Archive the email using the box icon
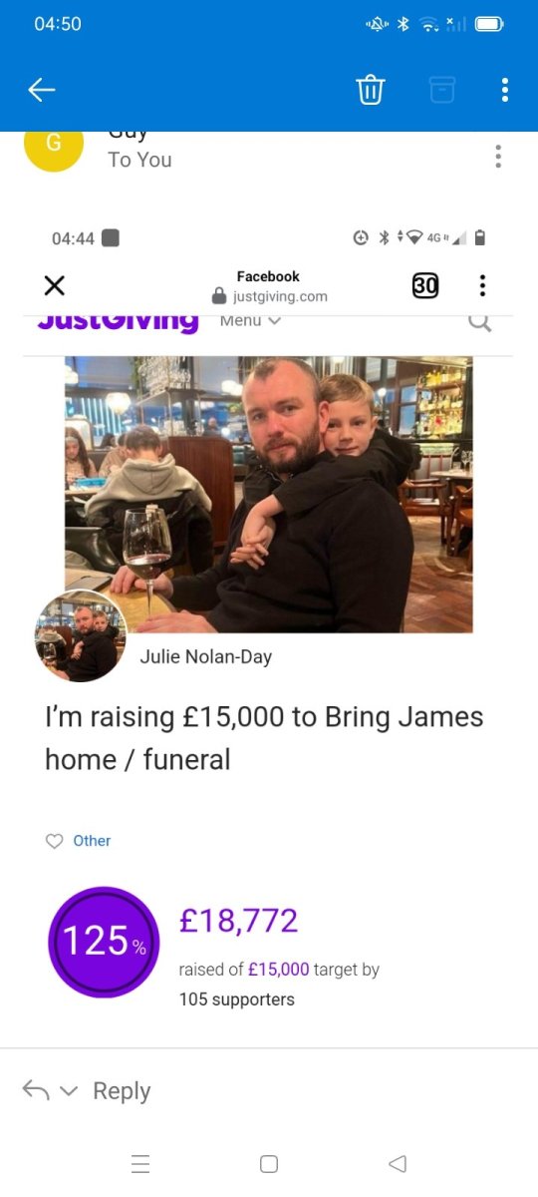Image resolution: width=538 pixels, height=1197 pixels. [x=442, y=90]
